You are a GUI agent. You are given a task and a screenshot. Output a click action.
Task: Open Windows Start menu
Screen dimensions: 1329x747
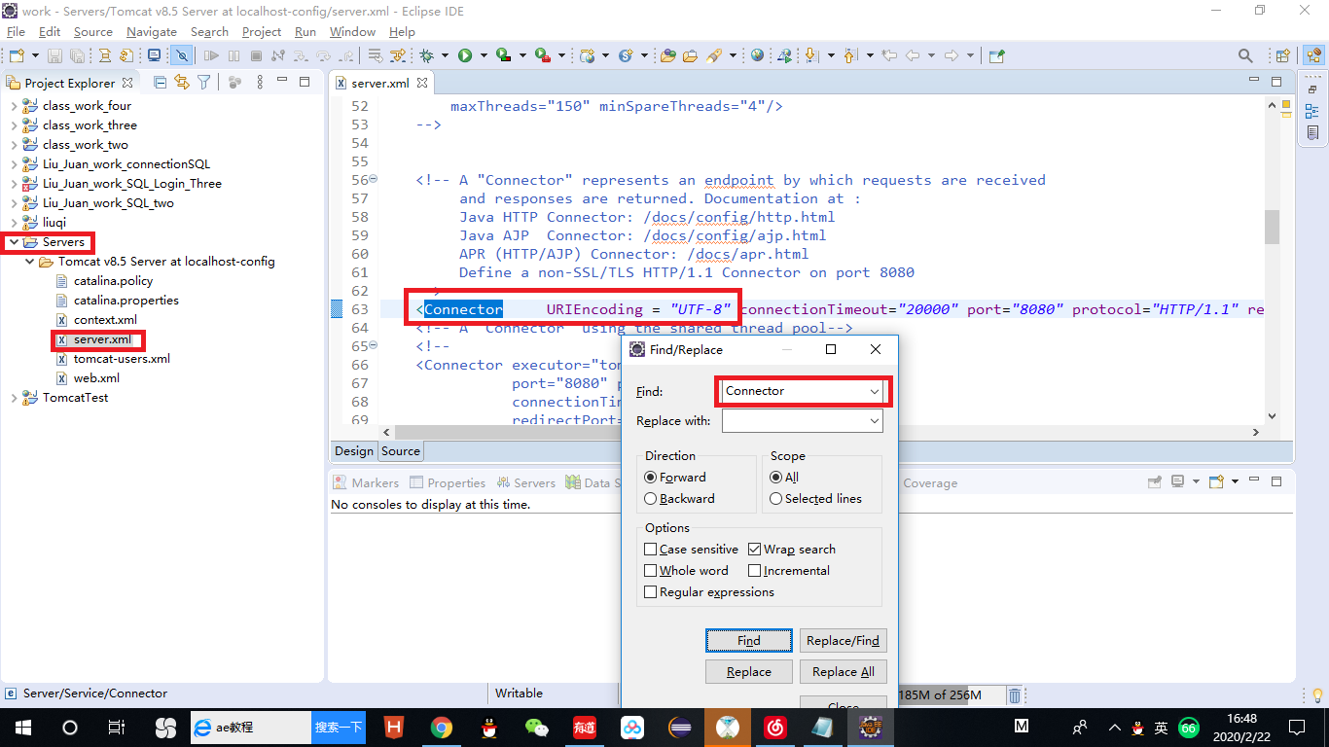23,727
